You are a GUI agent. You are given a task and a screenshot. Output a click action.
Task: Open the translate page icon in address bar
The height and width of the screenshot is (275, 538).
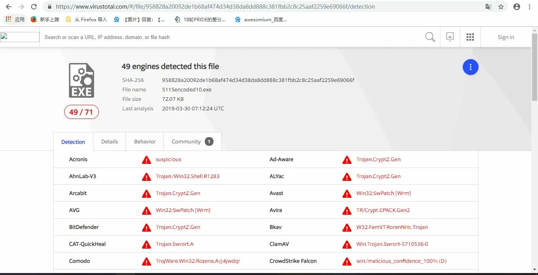488,7
